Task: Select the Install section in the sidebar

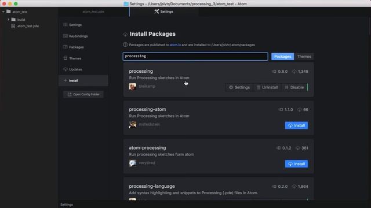Action: point(83,81)
